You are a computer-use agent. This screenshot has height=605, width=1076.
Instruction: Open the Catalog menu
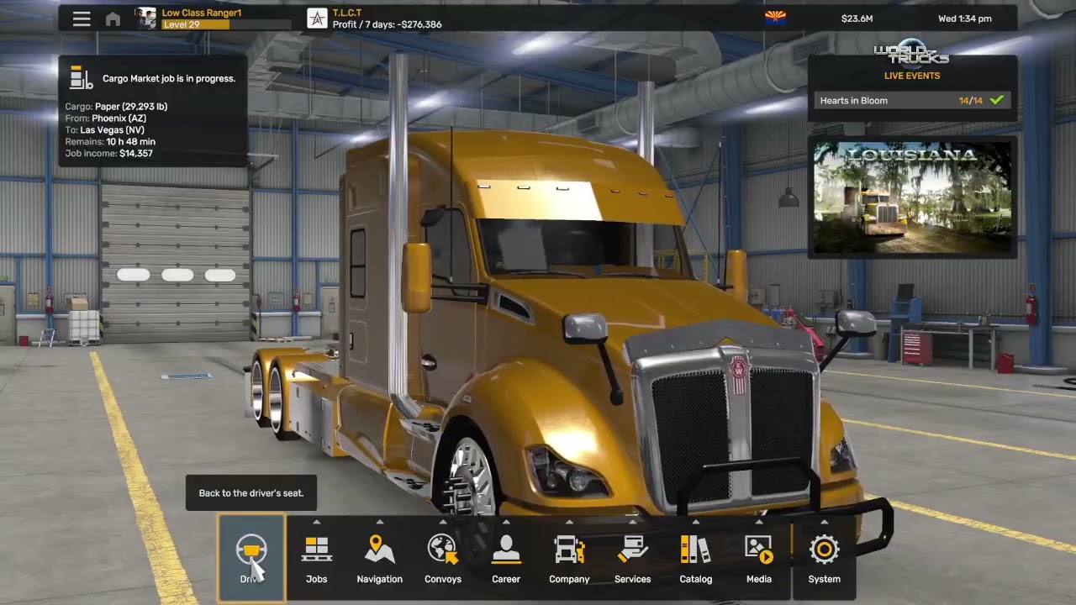695,559
